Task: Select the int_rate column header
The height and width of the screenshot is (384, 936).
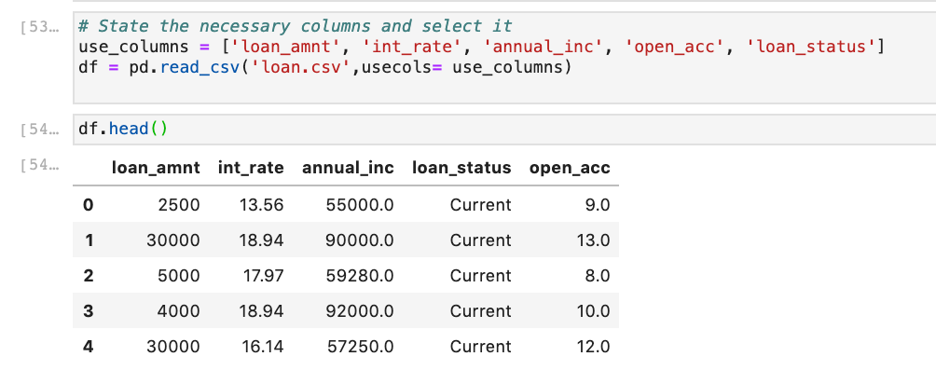Action: tap(251, 168)
